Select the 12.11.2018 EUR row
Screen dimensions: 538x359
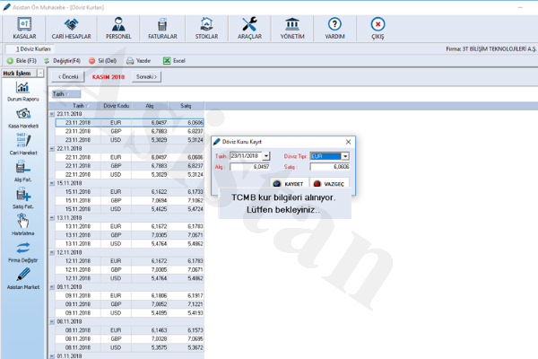(x=130, y=261)
